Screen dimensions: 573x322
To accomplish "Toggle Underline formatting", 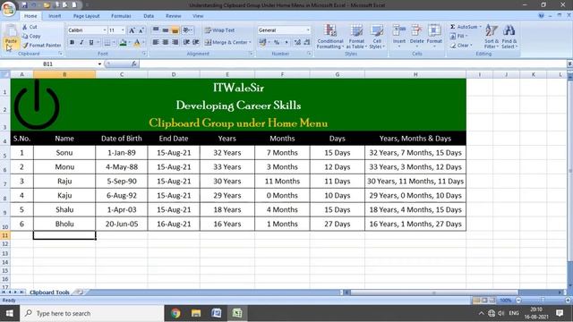I will click(x=91, y=42).
